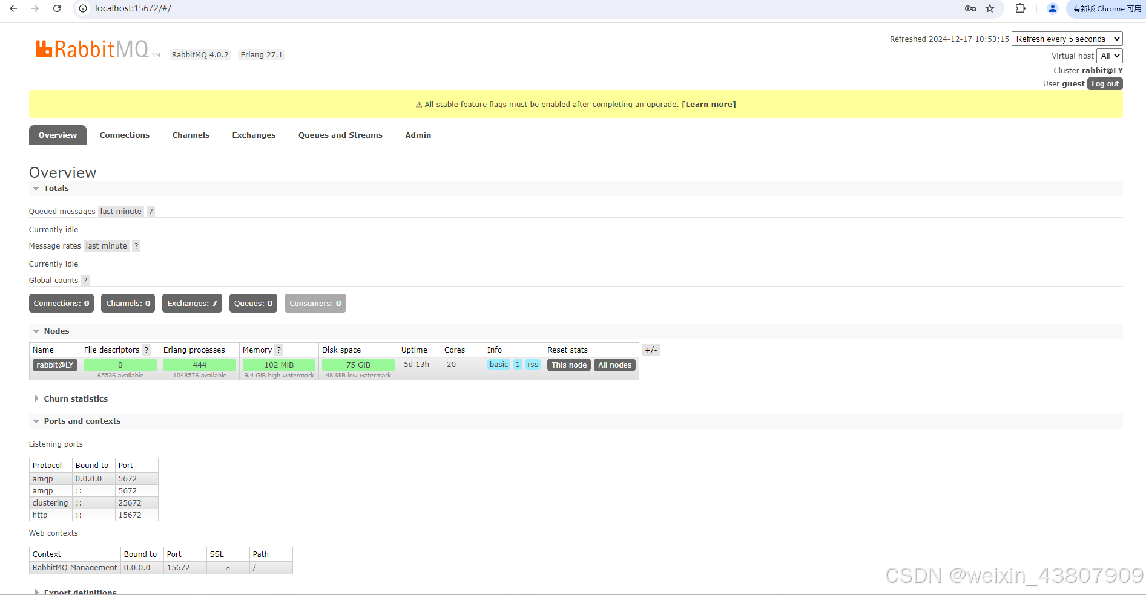Open the Connections tab
Image resolution: width=1146 pixels, height=595 pixels.
click(x=125, y=135)
